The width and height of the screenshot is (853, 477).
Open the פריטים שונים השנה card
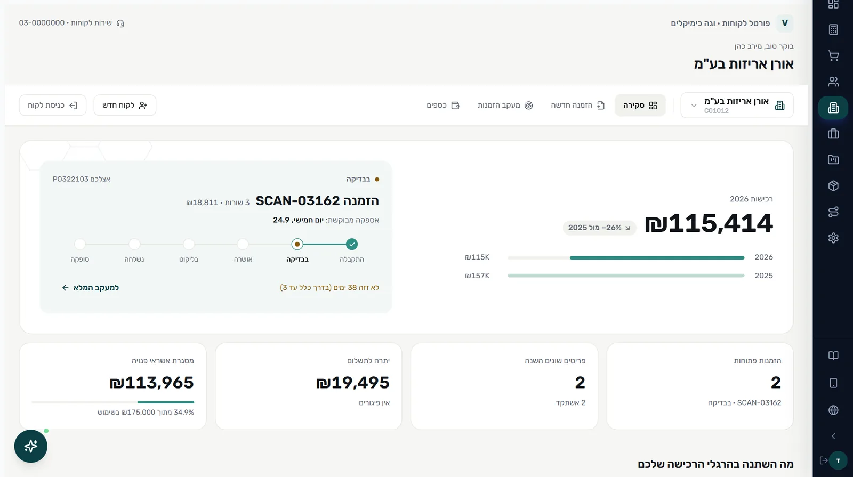pos(504,386)
